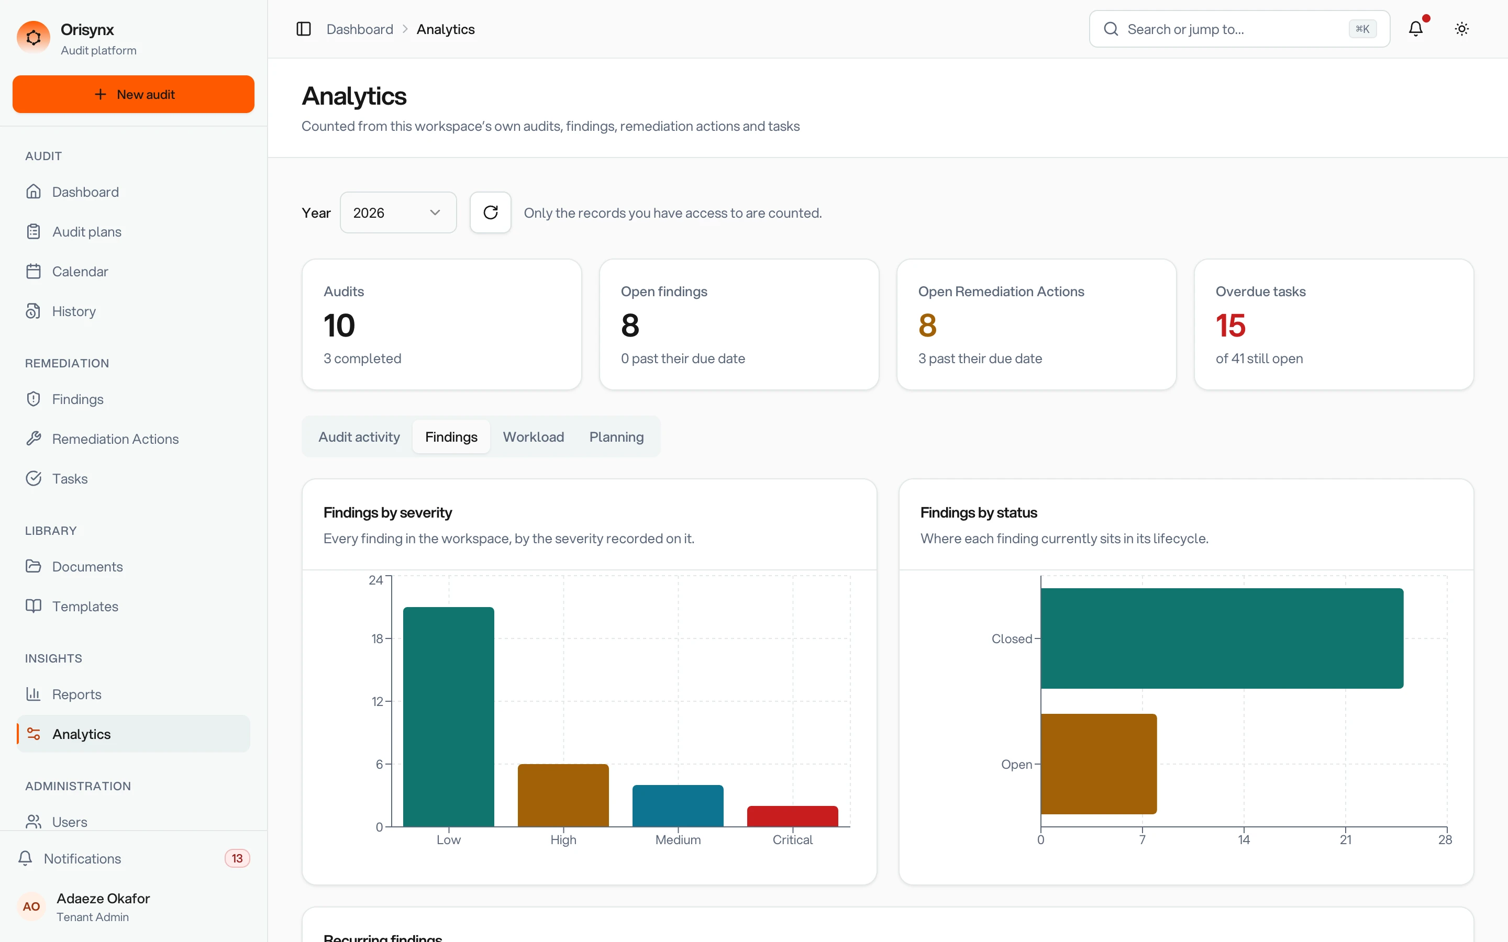This screenshot has width=1508, height=942.
Task: Open Dashboard via its home icon
Action: [x=34, y=191]
